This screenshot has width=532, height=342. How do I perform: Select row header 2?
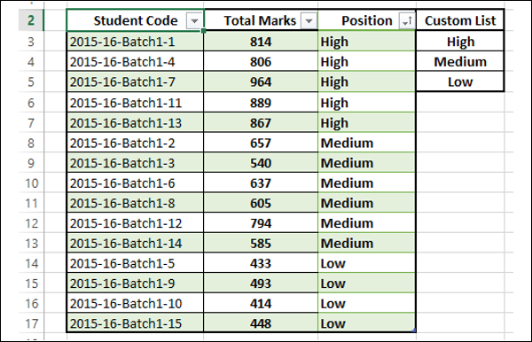(31, 20)
